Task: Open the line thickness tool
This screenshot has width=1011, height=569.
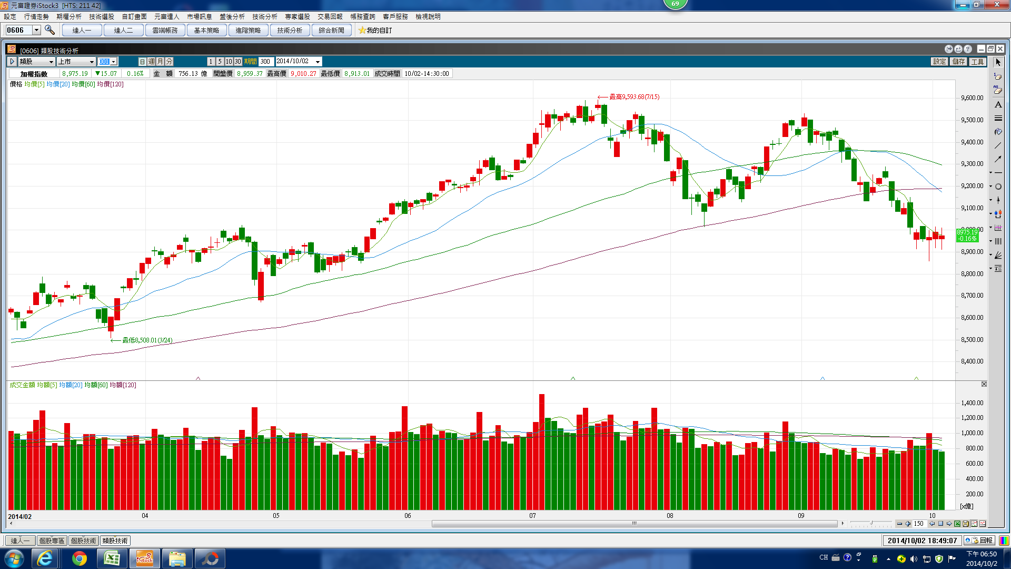Action: point(998,118)
